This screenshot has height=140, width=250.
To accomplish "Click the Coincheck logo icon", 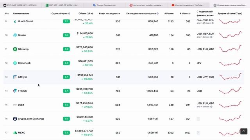I will [15, 63].
